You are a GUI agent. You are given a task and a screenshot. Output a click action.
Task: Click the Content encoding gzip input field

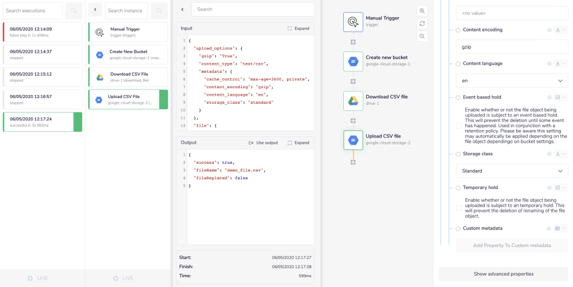pos(511,47)
